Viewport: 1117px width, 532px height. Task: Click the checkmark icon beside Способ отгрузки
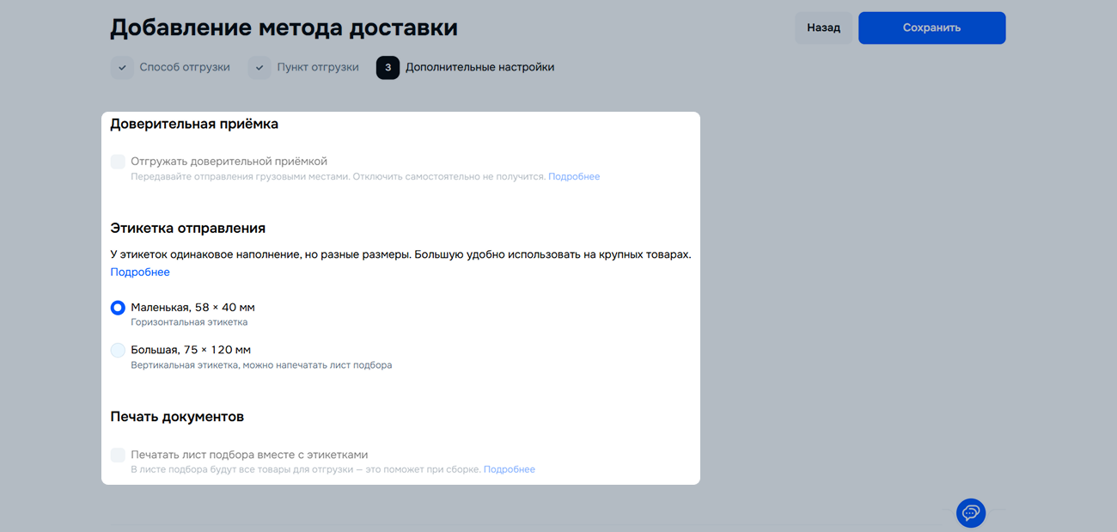click(122, 68)
